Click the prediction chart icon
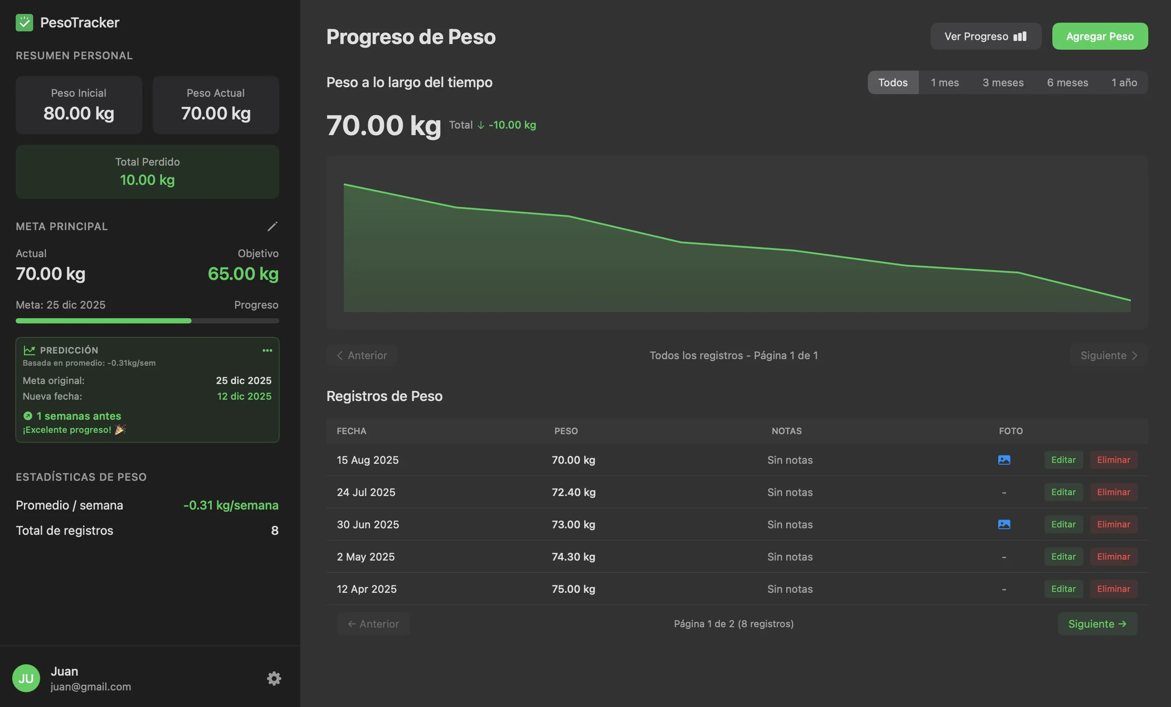The height and width of the screenshot is (707, 1171). click(30, 350)
